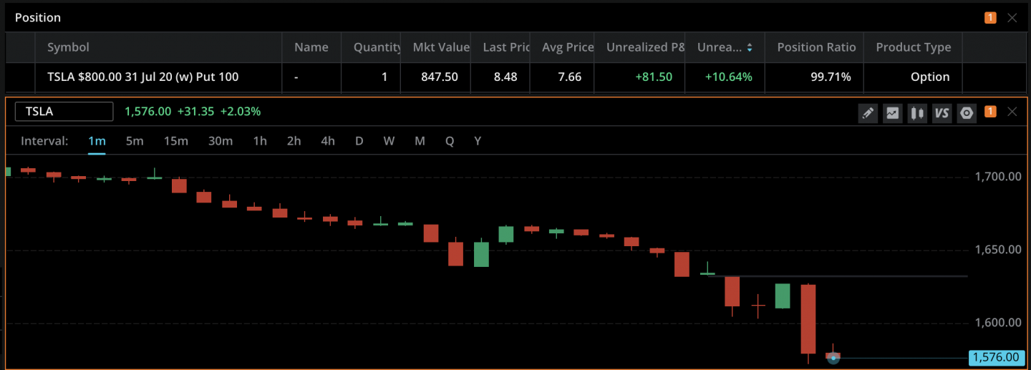Select the W weekly interval
Screen dimensions: 1031x370
(389, 141)
